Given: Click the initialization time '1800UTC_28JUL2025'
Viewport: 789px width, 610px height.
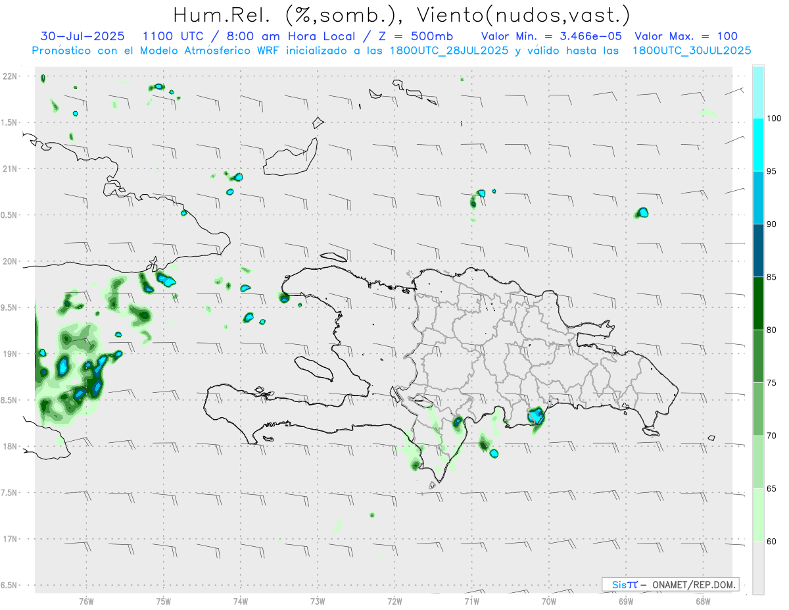Looking at the screenshot, I should (448, 50).
